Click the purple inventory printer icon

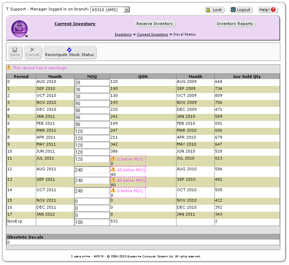coord(19,28)
